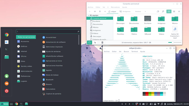Launch Chrome from the taskbar panel
Viewport: 189px width, 106px height.
click(x=16, y=104)
